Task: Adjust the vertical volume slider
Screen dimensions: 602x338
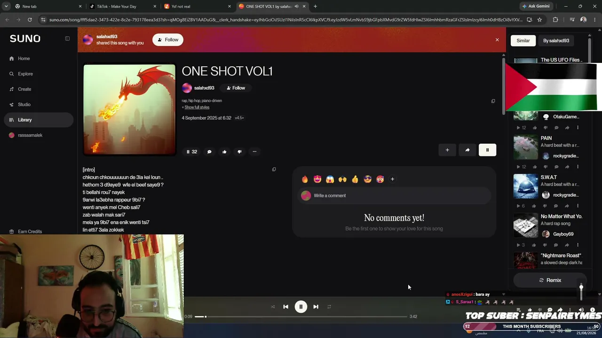Action: 581,292
